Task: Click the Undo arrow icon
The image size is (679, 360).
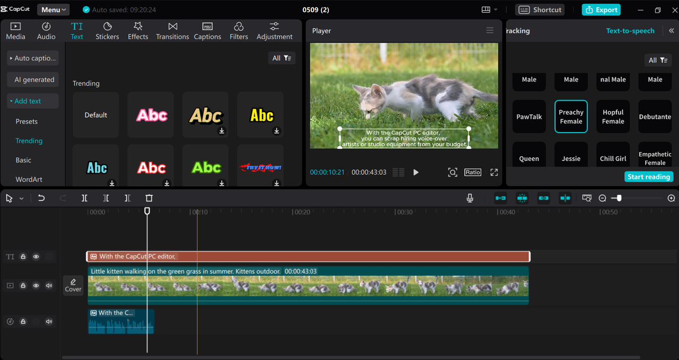Action: 41,198
